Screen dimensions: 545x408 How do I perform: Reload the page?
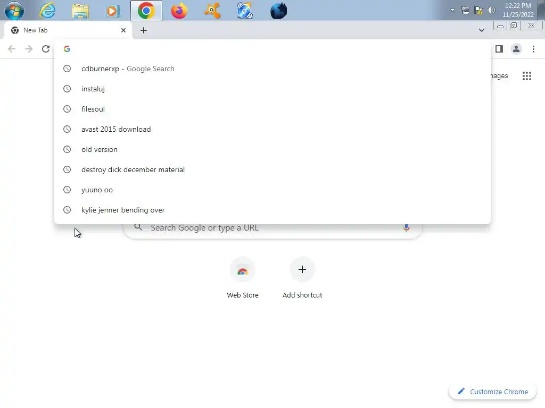(46, 49)
